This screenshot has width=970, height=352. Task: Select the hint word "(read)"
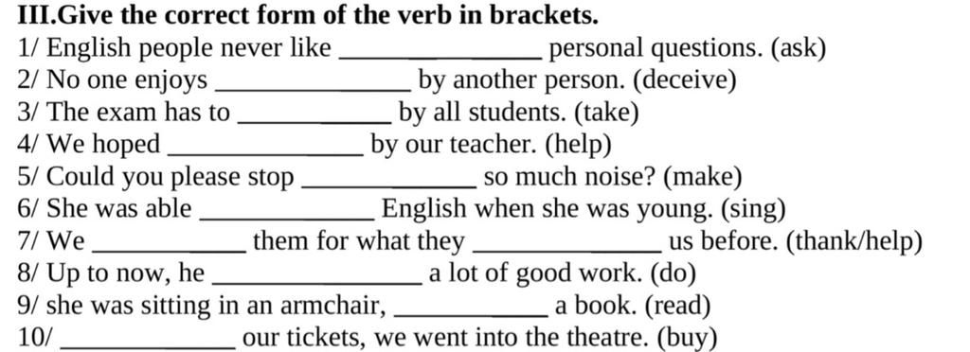(677, 305)
